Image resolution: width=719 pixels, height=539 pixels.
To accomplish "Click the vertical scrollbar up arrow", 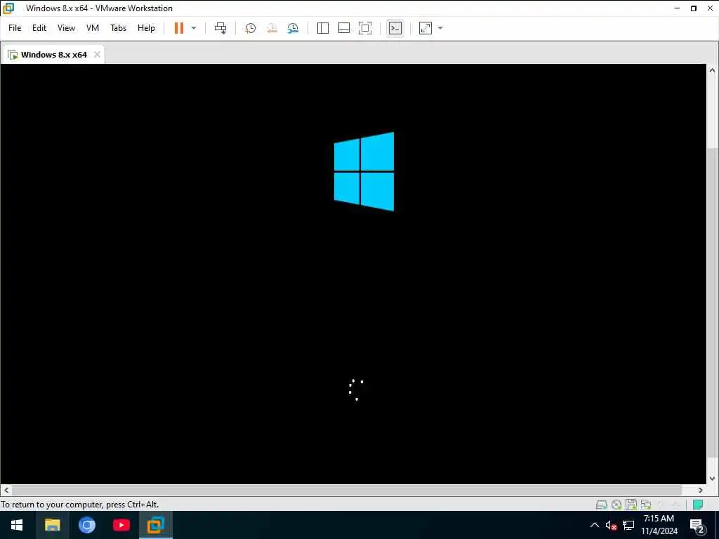I will [712, 71].
